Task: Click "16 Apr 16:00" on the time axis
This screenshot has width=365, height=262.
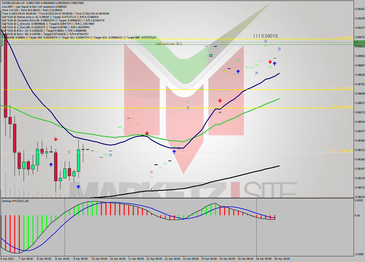Action: pyautogui.click(x=282, y=259)
